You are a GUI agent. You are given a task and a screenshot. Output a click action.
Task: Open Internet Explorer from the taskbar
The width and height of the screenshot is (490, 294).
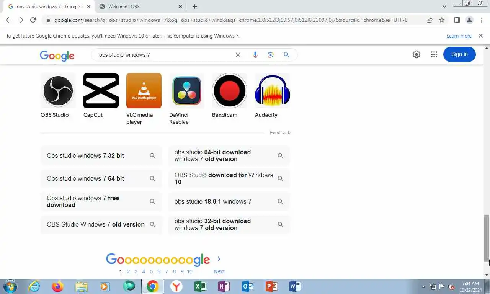(x=34, y=286)
